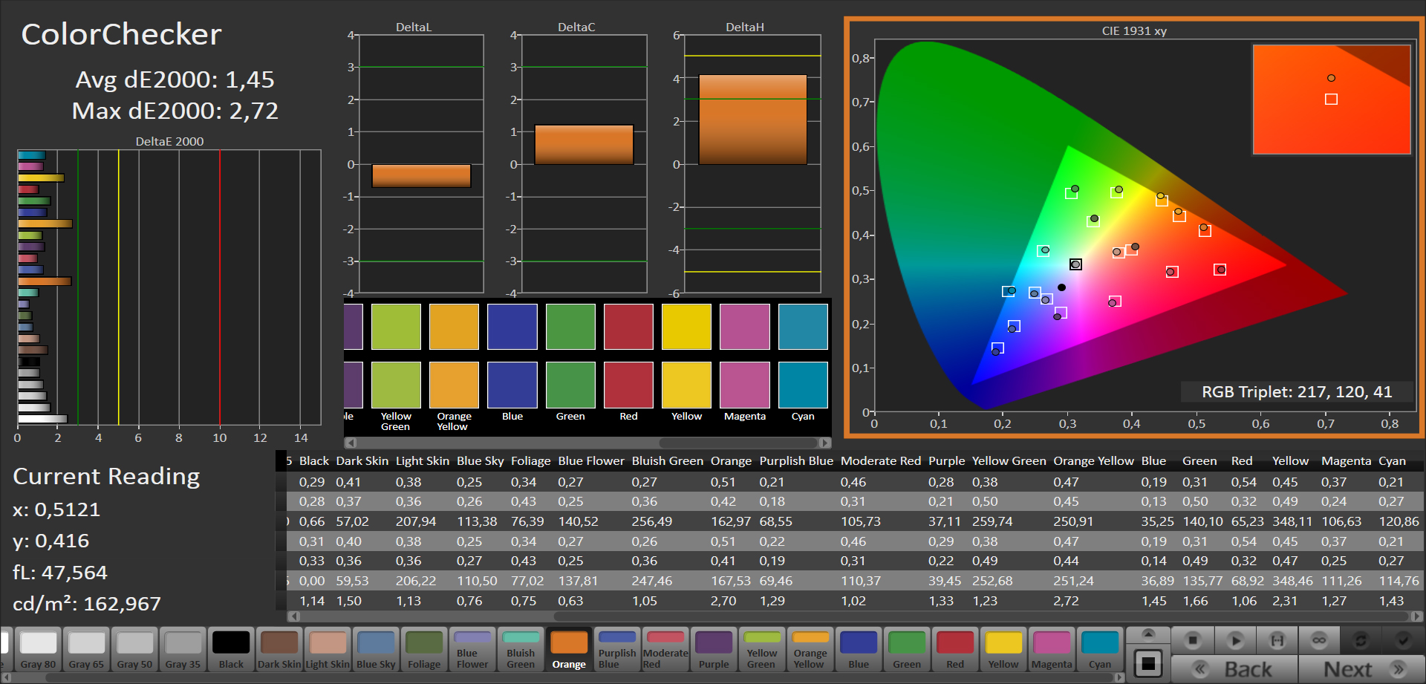Select the Foliage patch
This screenshot has height=684, width=1426.
[424, 650]
